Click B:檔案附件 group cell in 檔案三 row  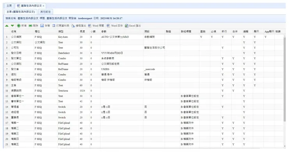[189, 134]
